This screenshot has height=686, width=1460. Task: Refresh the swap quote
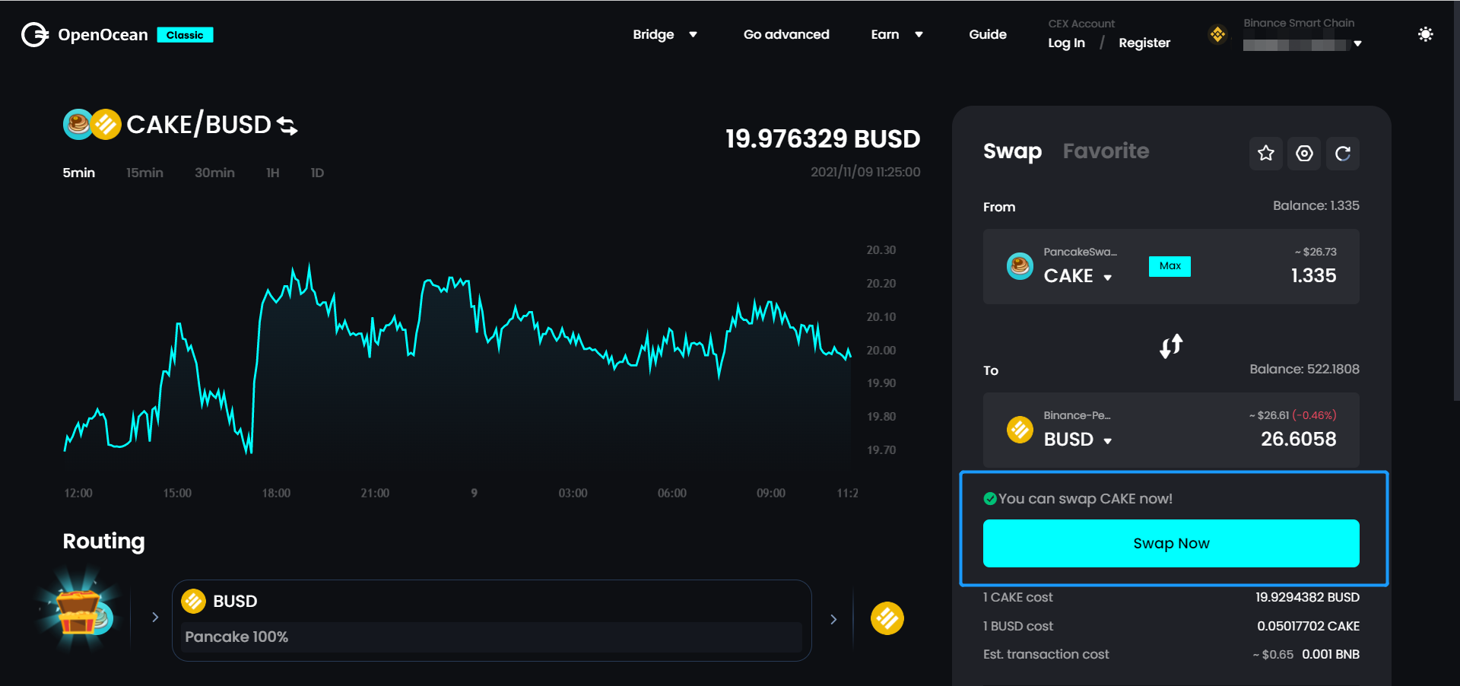pyautogui.click(x=1343, y=154)
